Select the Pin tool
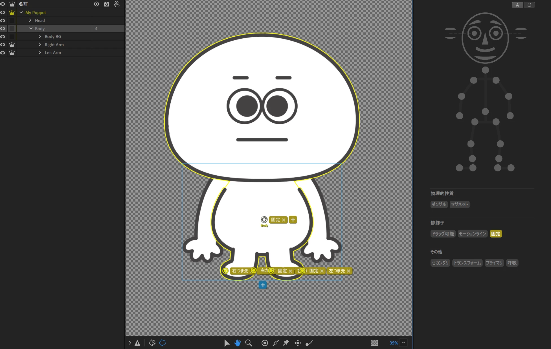Screen dimensions: 551x349 tap(286, 343)
